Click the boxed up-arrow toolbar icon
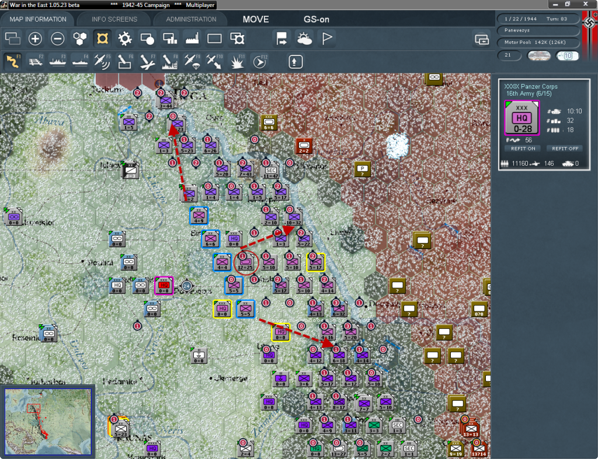This screenshot has width=598, height=459. coord(295,62)
